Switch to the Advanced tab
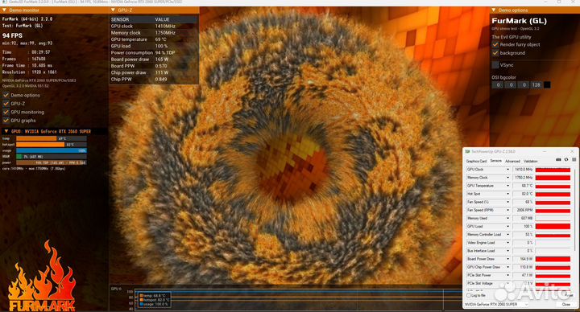580x312 pixels. (512, 161)
